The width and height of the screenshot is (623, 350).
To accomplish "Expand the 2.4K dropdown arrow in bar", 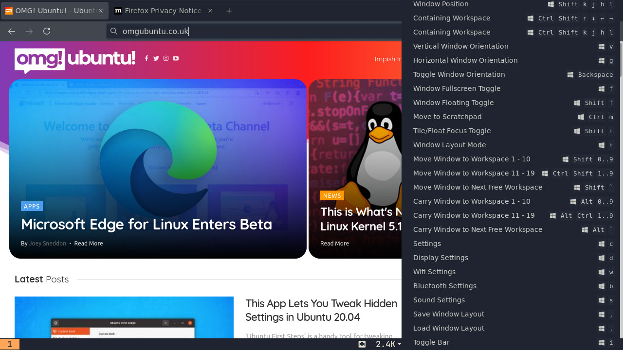I will 400,344.
